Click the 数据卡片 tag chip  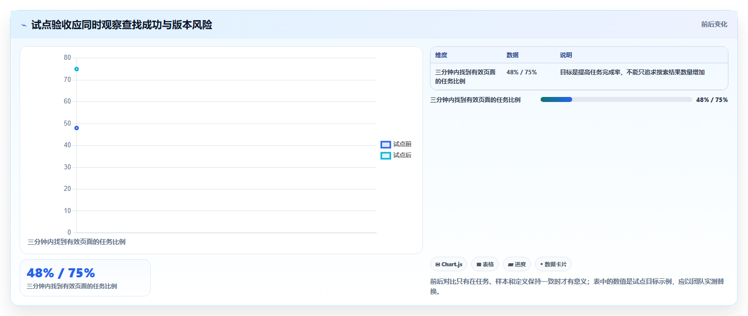point(553,264)
